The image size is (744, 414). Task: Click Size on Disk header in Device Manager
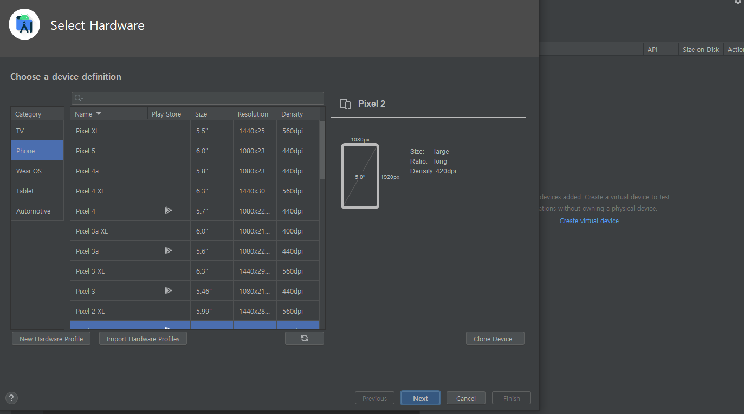(x=701, y=49)
